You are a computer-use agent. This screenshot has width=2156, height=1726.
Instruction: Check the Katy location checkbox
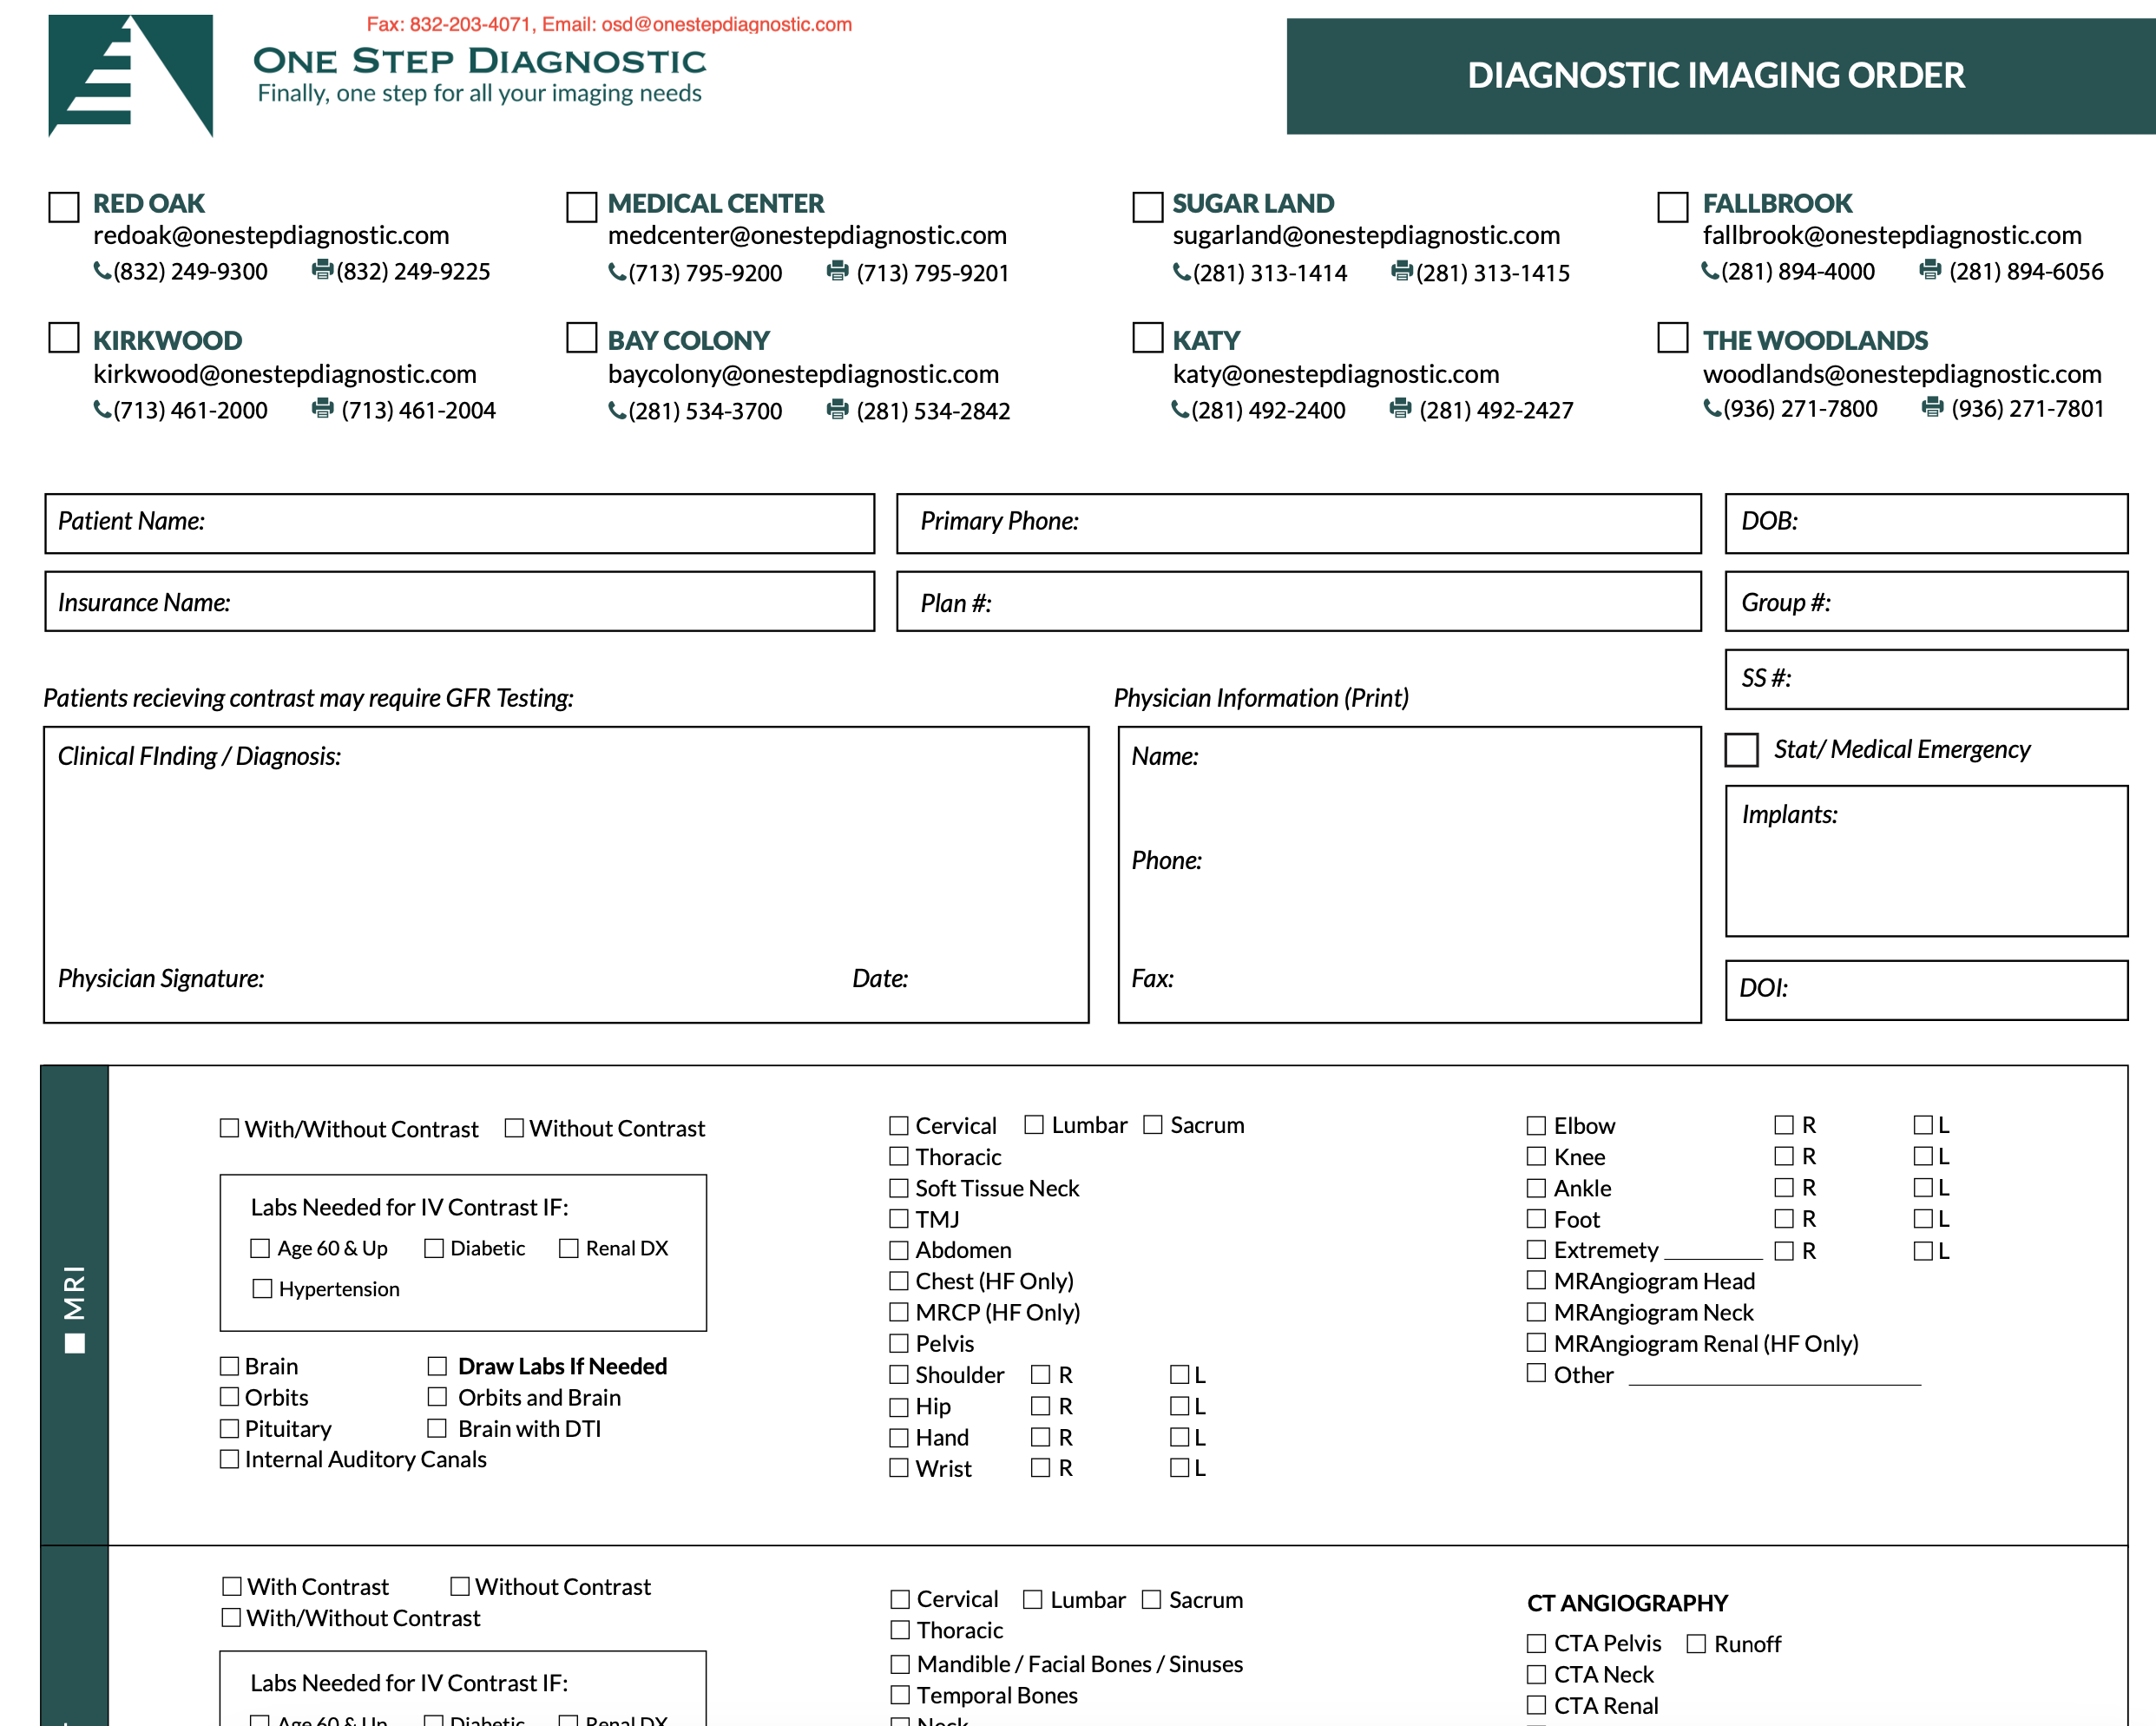[1147, 337]
